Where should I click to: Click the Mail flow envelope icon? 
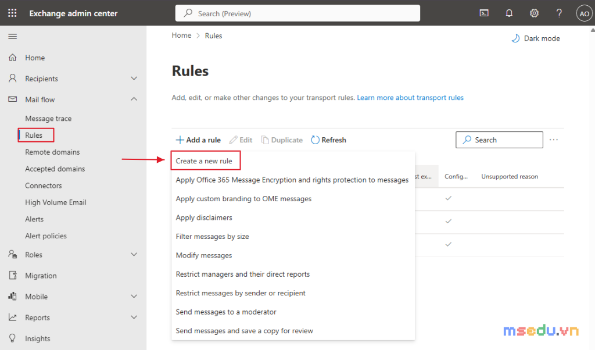point(13,99)
